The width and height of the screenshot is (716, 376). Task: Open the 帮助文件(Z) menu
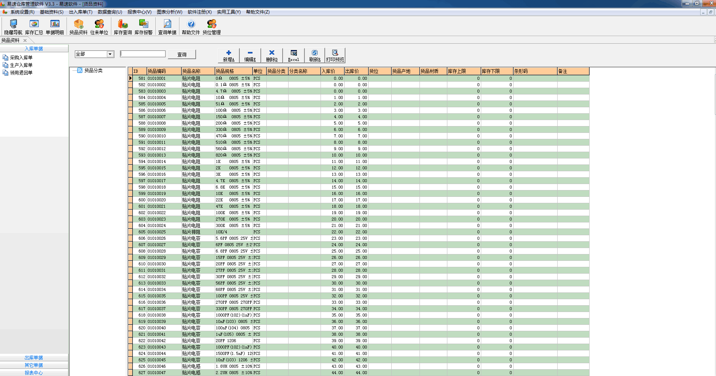[x=258, y=12]
